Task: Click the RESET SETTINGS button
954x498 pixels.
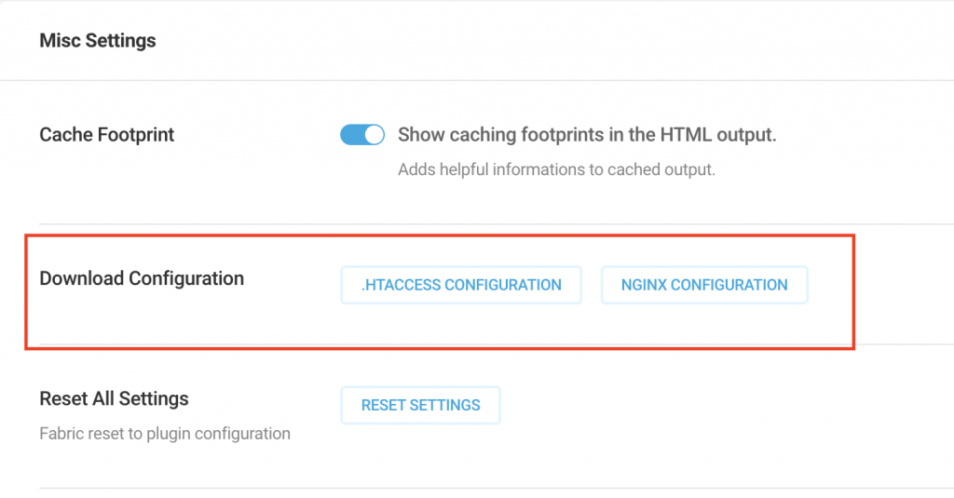Action: point(420,405)
